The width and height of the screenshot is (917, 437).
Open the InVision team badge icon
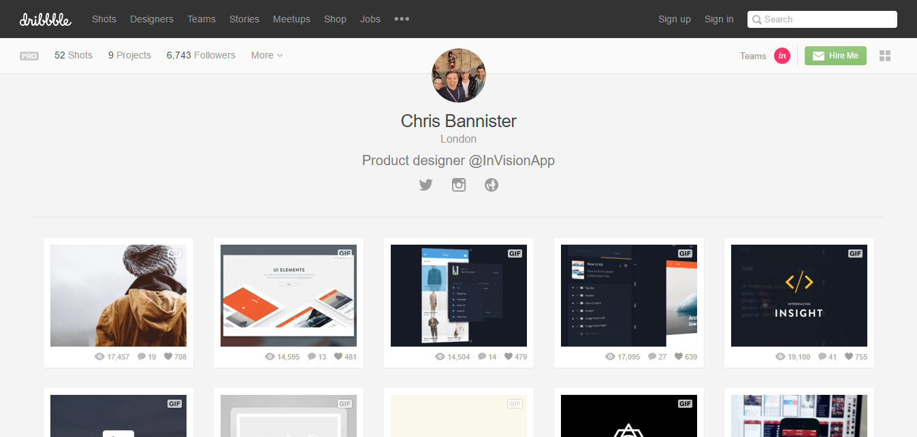[x=782, y=56]
